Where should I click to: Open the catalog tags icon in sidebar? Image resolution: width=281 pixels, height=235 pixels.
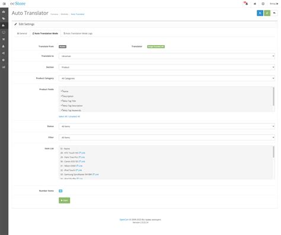click(x=4, y=18)
